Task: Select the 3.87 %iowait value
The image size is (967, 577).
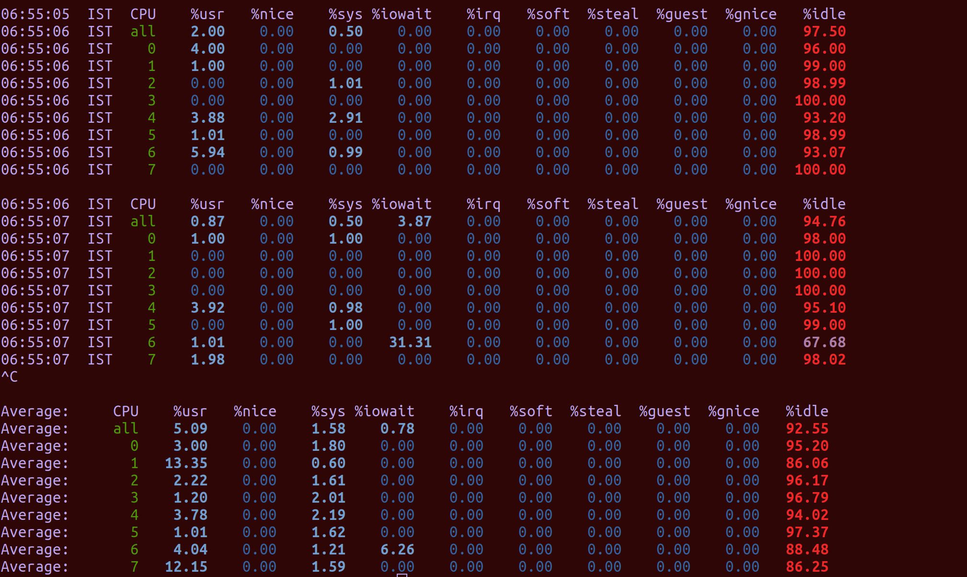Action: 414,222
